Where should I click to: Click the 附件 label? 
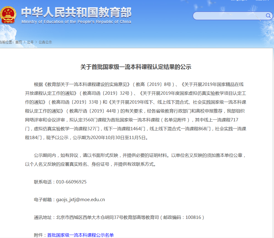click(38, 235)
